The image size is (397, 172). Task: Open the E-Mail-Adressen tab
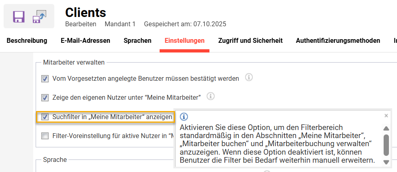click(x=85, y=41)
